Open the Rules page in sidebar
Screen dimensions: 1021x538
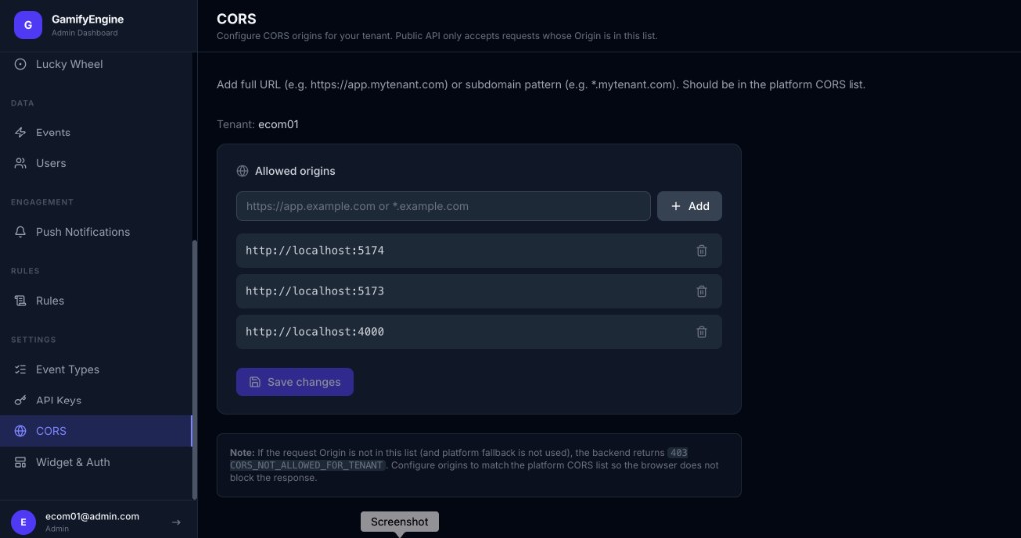pyautogui.click(x=49, y=301)
